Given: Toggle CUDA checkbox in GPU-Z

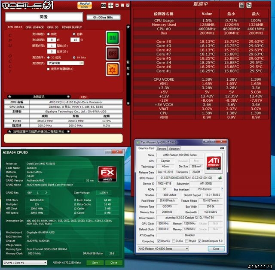Looking at the screenshot, I should 174,241.
